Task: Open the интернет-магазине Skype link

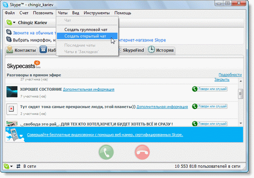Action: (142, 40)
